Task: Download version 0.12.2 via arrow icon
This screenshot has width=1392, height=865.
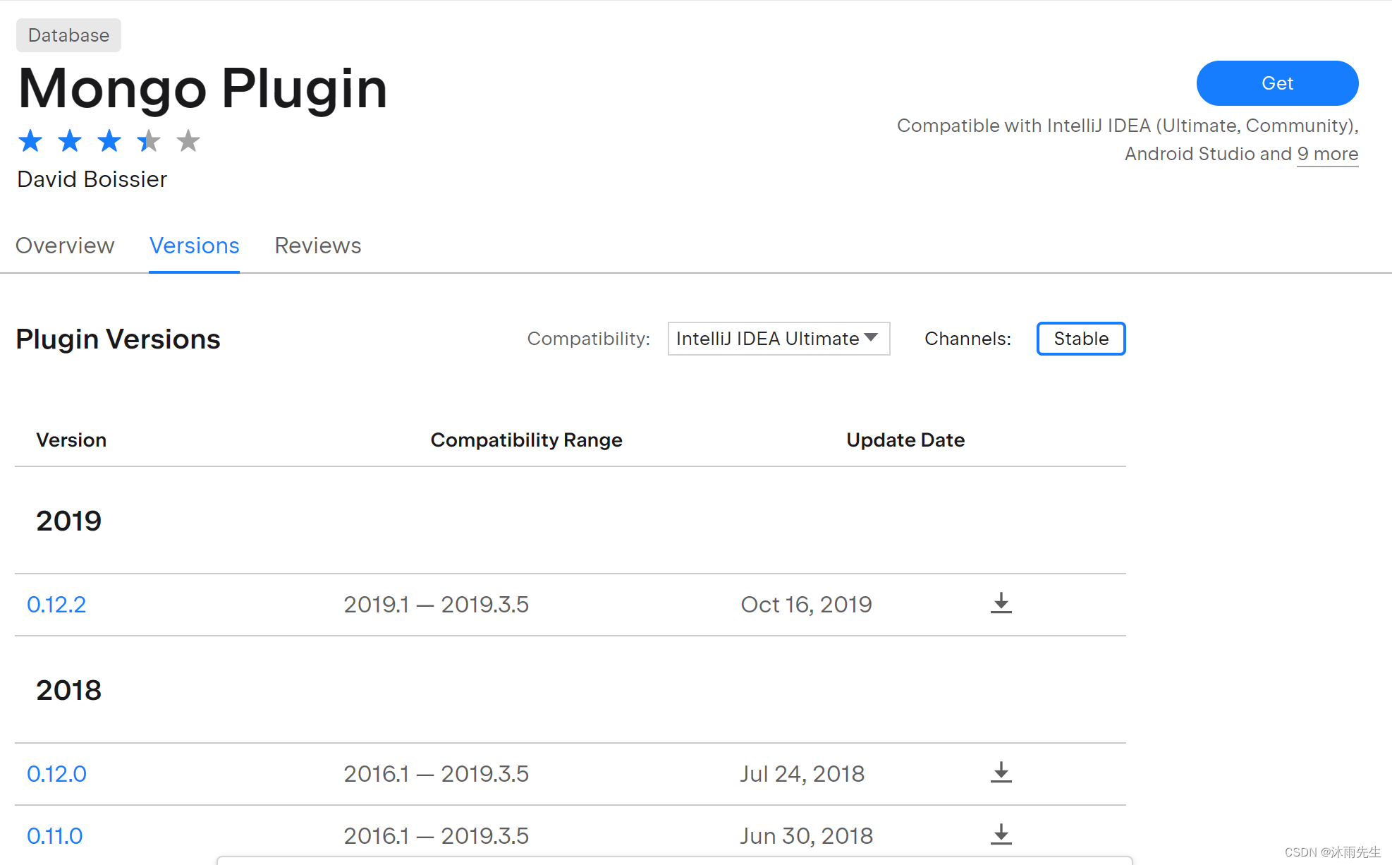Action: tap(1001, 603)
